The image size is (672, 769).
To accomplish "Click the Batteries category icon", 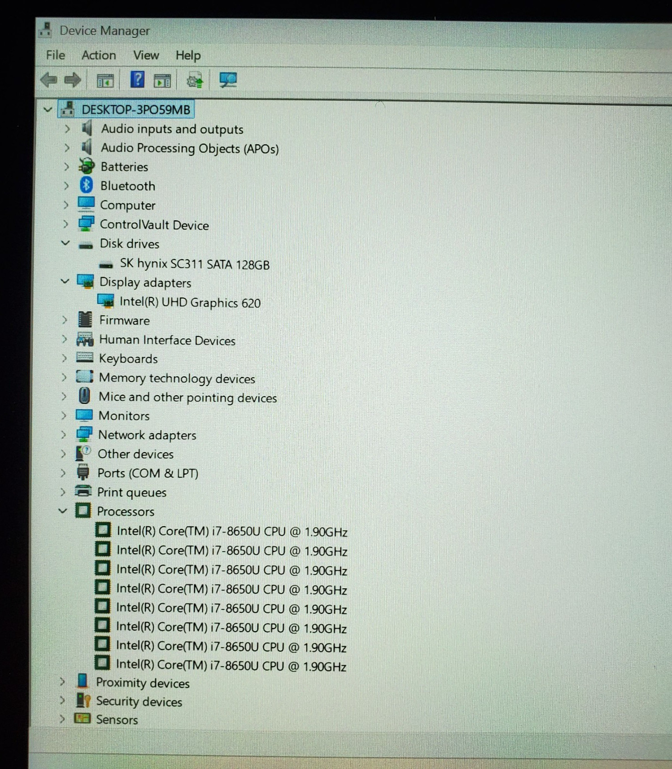I will 87,166.
